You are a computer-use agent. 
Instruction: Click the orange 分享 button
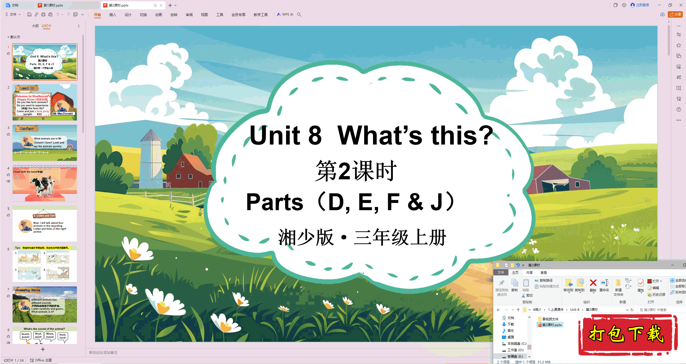[675, 14]
